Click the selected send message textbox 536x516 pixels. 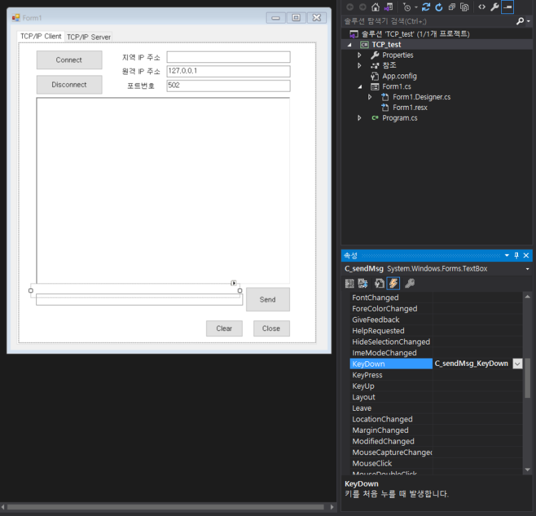click(139, 300)
